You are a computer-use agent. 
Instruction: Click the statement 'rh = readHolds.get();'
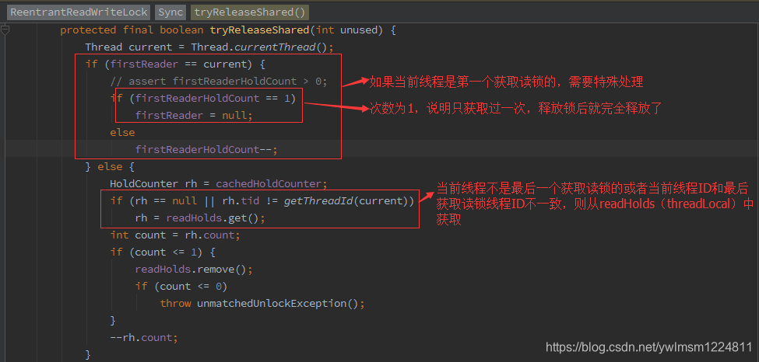pyautogui.click(x=200, y=218)
